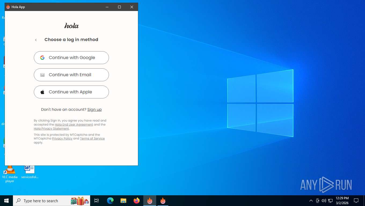Continue with Google login
The width and height of the screenshot is (365, 206).
coord(71,58)
